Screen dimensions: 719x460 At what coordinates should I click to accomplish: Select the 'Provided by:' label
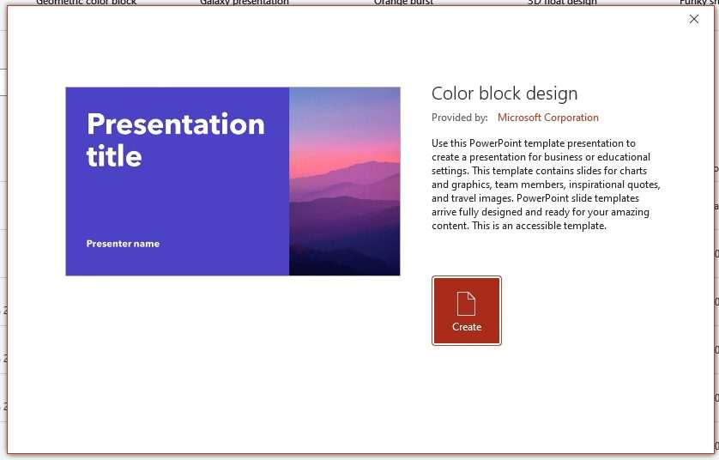[460, 118]
